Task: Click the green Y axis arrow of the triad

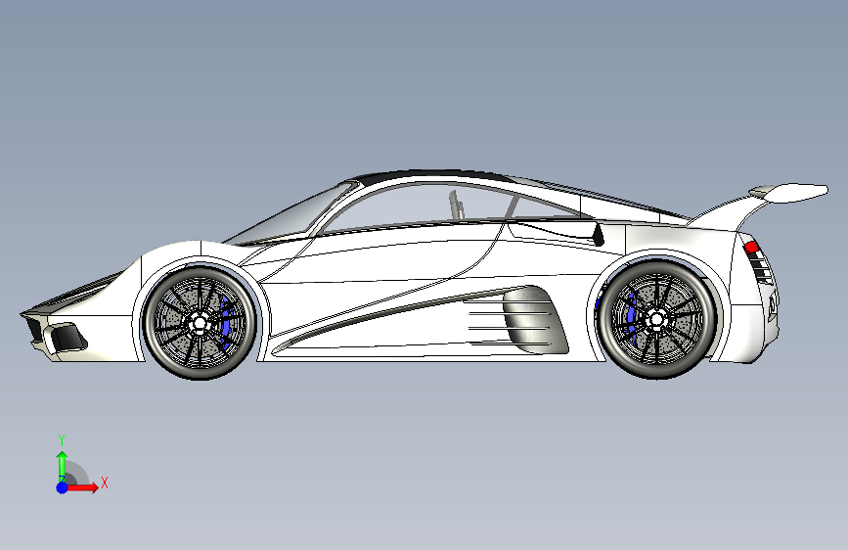Action: [x=62, y=466]
